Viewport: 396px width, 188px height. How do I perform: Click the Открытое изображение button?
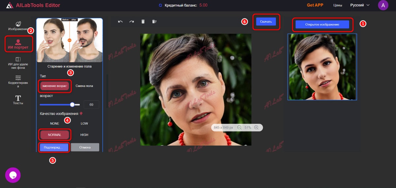tap(322, 24)
